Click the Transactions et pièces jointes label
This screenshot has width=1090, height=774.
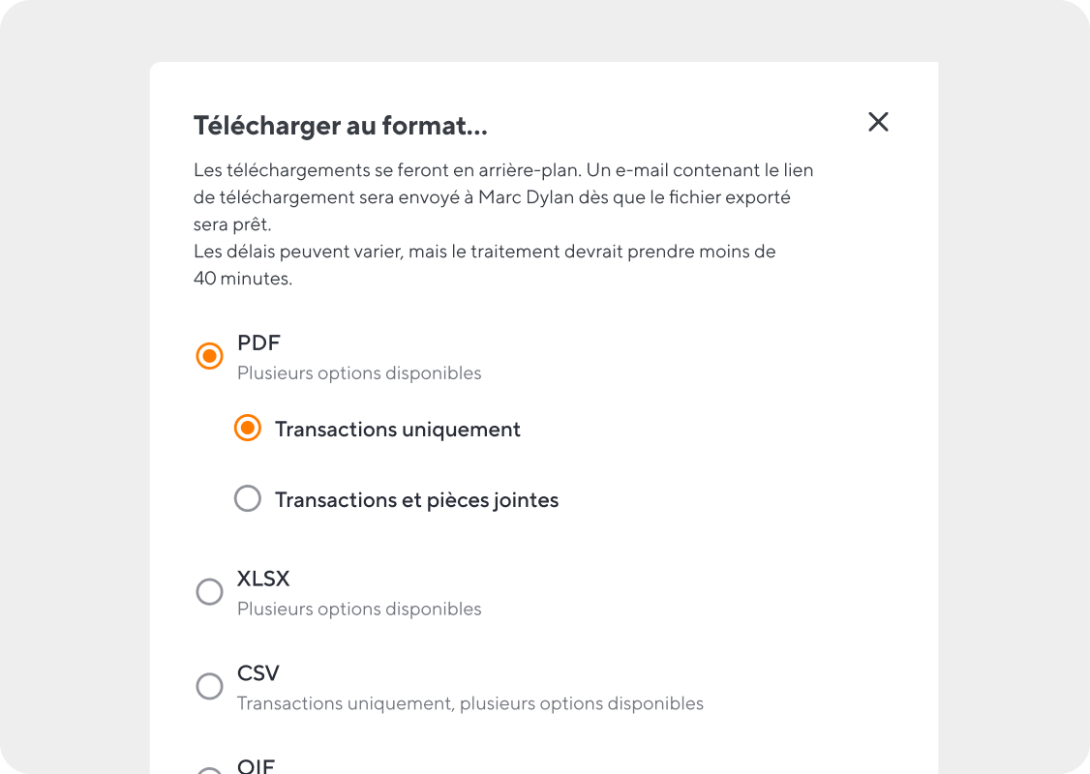click(x=417, y=500)
